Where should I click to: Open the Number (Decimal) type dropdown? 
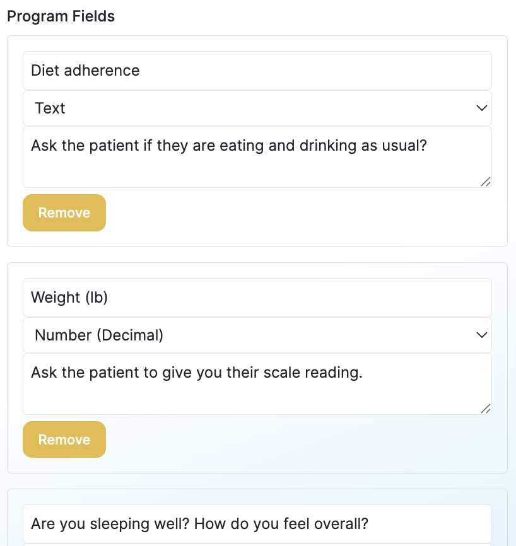tap(252, 335)
